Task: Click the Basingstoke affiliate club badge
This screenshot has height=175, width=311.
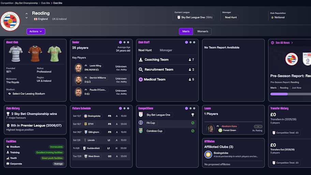Action: tap(208, 155)
